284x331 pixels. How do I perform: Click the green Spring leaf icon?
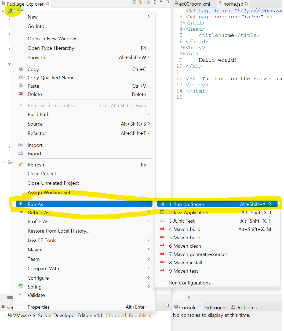pos(21,286)
